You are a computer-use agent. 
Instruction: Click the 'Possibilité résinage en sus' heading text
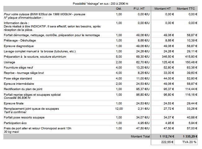pos(100,3)
